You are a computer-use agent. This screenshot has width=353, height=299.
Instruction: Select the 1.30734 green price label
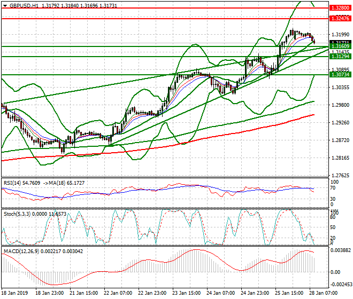point(340,74)
